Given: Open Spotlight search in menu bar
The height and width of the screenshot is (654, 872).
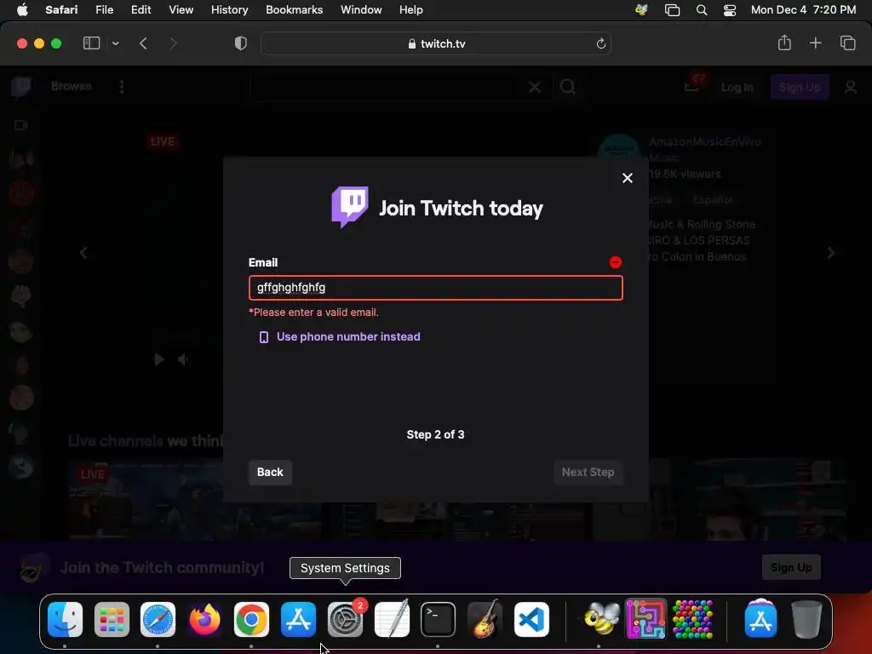Looking at the screenshot, I should click(702, 10).
